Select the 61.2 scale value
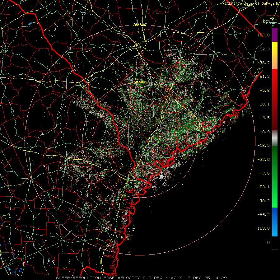This screenshot has height=280, width=280. pyautogui.click(x=265, y=77)
